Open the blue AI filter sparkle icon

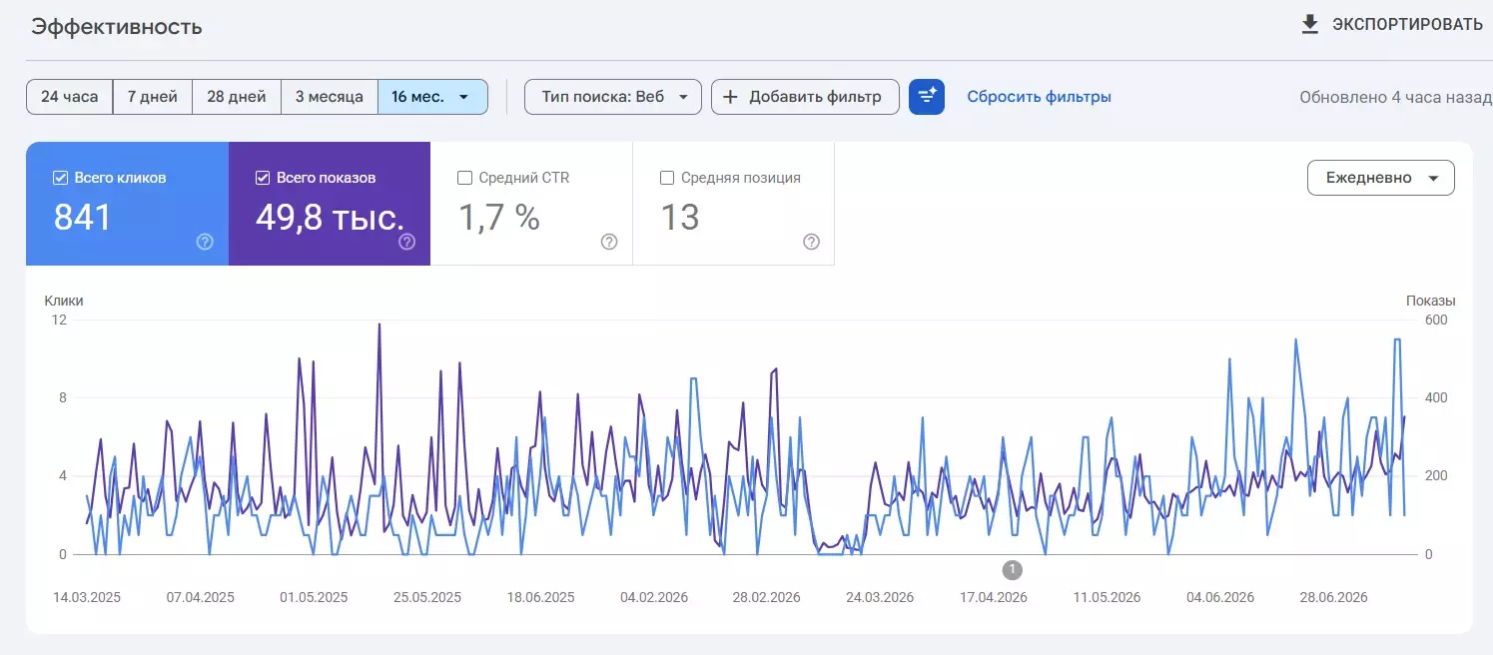(927, 97)
